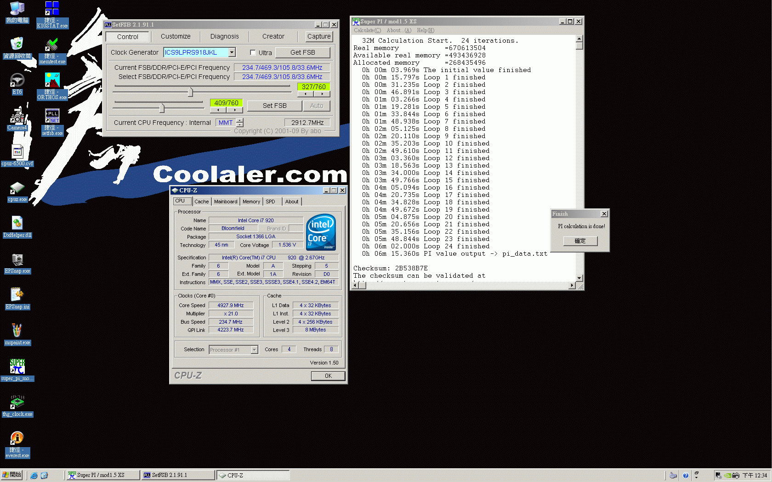Click the Capture button in SetFSB
Image resolution: width=772 pixels, height=482 pixels.
319,36
